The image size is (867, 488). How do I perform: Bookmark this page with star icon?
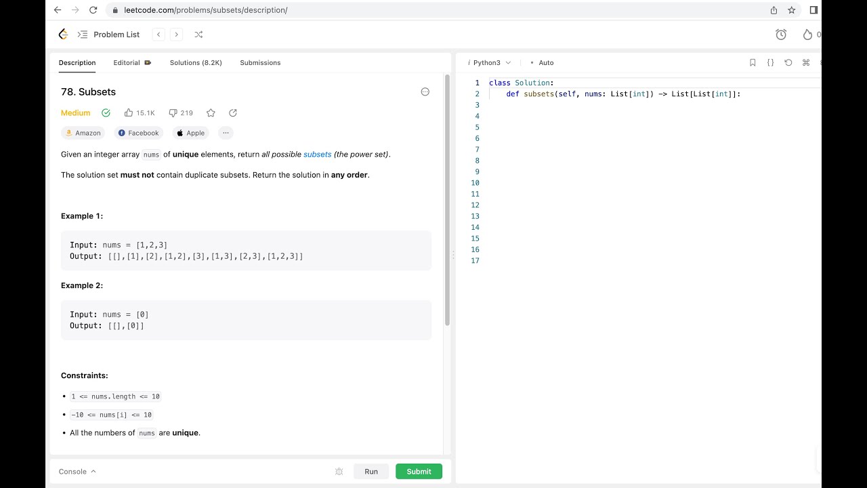(x=791, y=10)
